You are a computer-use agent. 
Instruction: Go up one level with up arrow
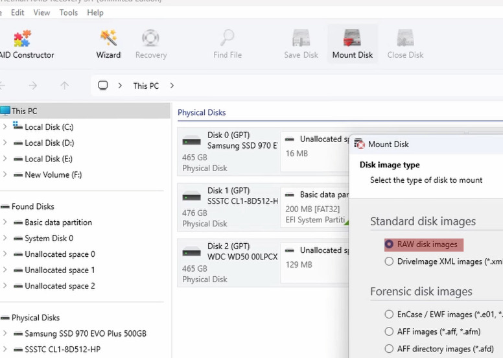(x=64, y=86)
